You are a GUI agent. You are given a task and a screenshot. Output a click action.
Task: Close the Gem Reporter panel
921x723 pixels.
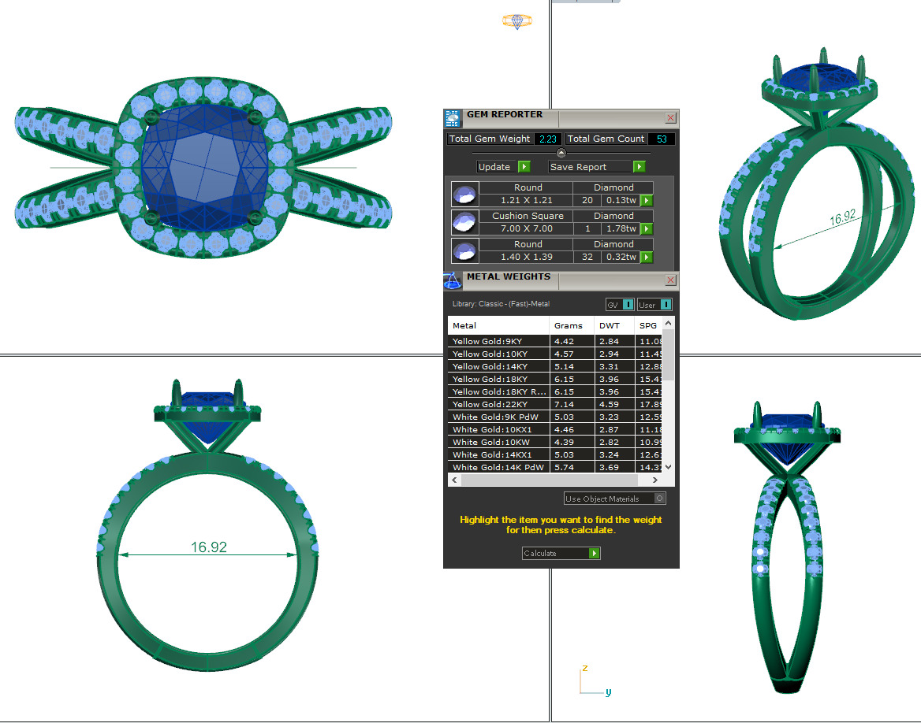tap(670, 118)
